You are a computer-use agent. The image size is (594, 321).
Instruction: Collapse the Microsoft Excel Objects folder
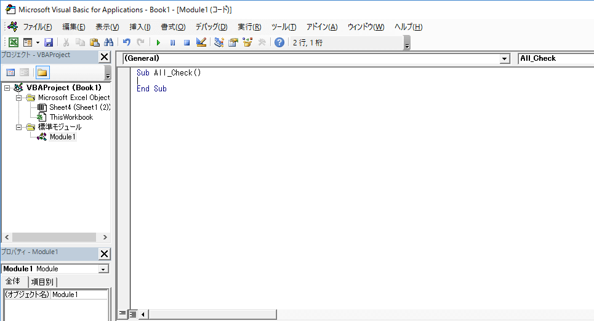[18, 98]
